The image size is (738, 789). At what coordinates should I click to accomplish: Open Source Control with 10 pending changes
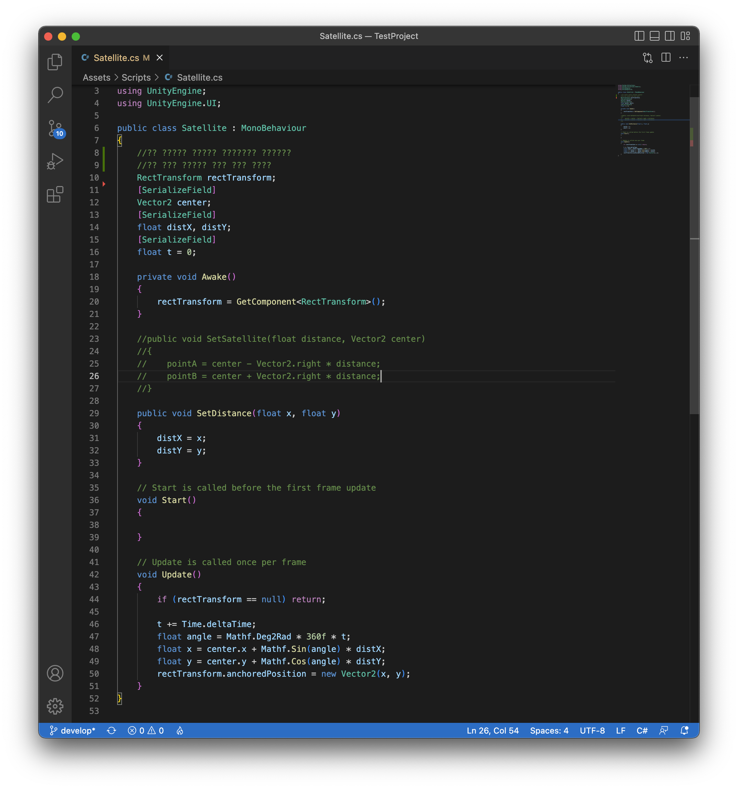(55, 128)
